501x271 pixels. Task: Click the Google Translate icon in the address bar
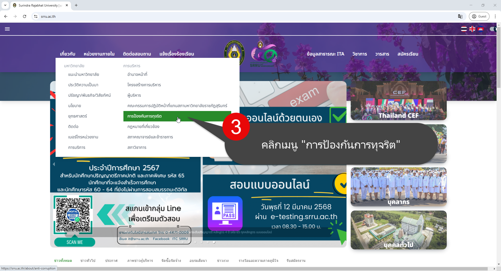460,16
